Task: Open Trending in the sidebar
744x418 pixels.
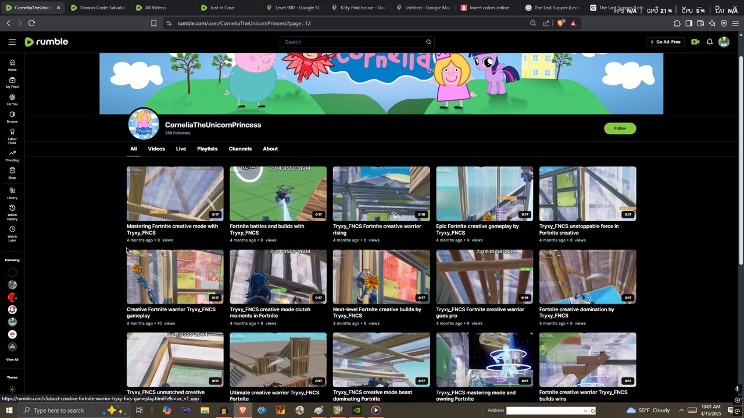Action: [12, 156]
